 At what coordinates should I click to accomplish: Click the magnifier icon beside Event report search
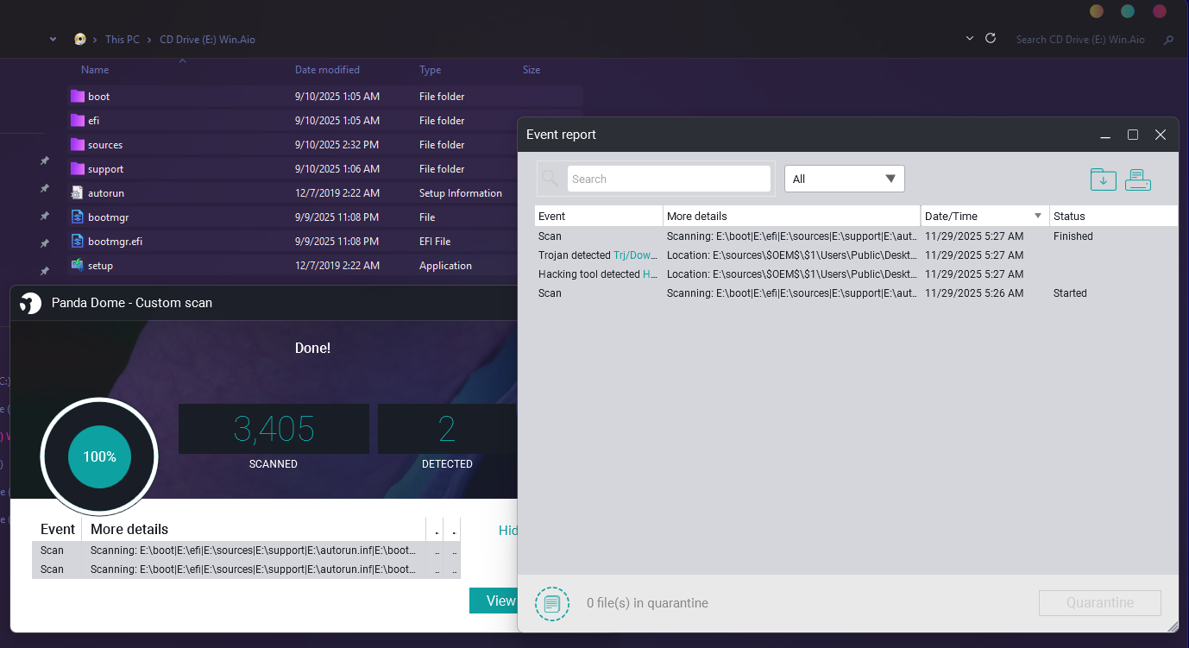click(x=550, y=179)
